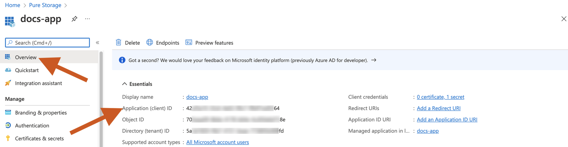Go to Branding & properties
The width and height of the screenshot is (568, 147).
[41, 113]
